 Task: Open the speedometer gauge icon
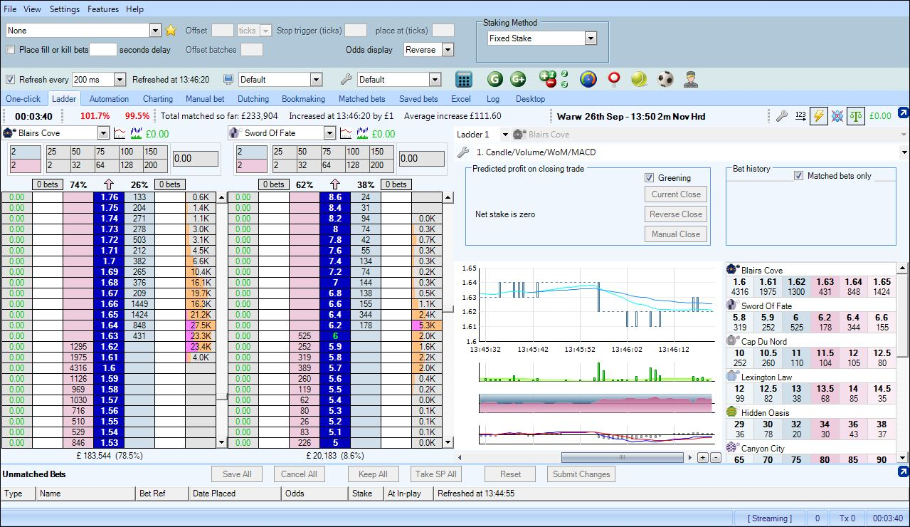[588, 80]
